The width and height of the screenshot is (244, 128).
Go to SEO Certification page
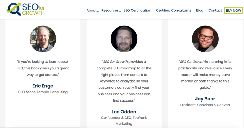tap(137, 10)
